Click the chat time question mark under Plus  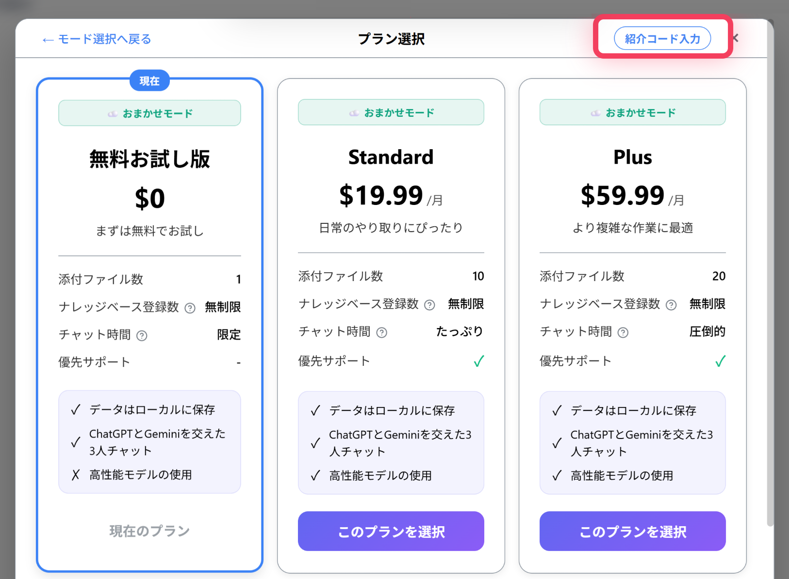pyautogui.click(x=624, y=332)
